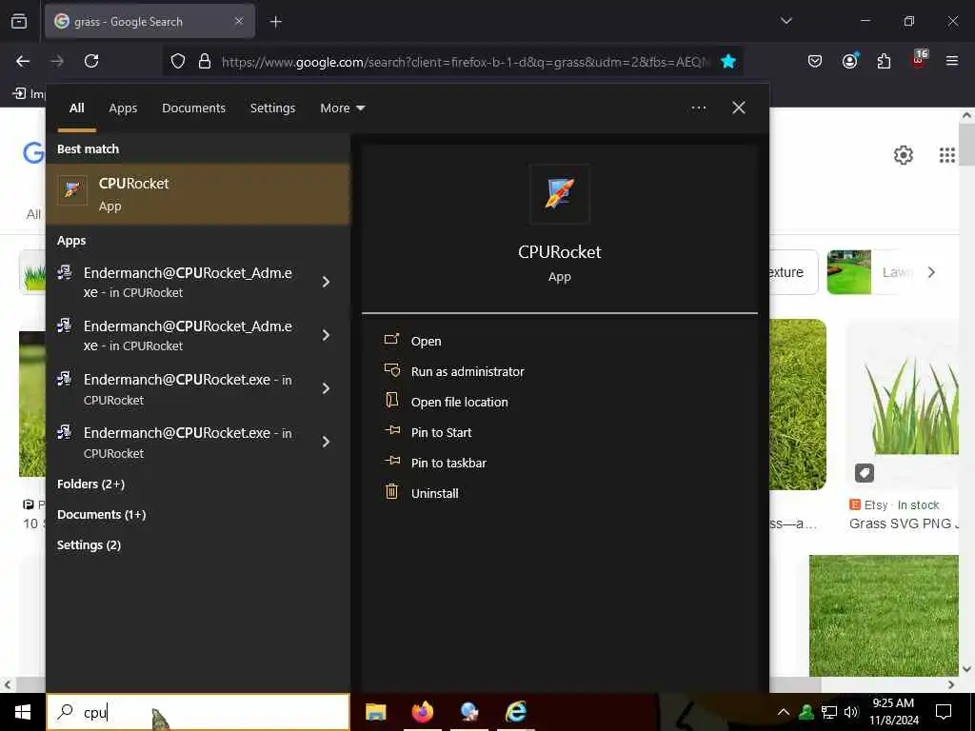This screenshot has width=975, height=731.
Task: Show hidden system tray icons
Action: point(784,712)
